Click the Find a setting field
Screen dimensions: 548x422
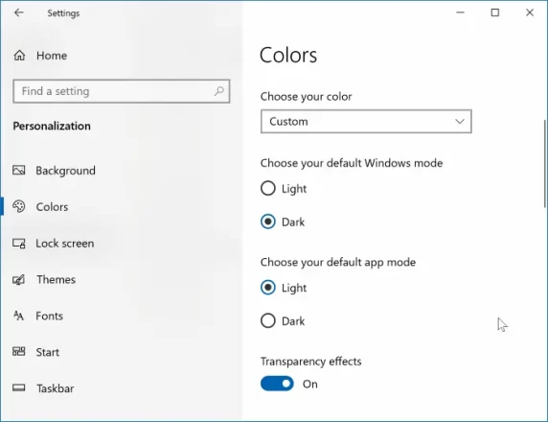(x=122, y=91)
